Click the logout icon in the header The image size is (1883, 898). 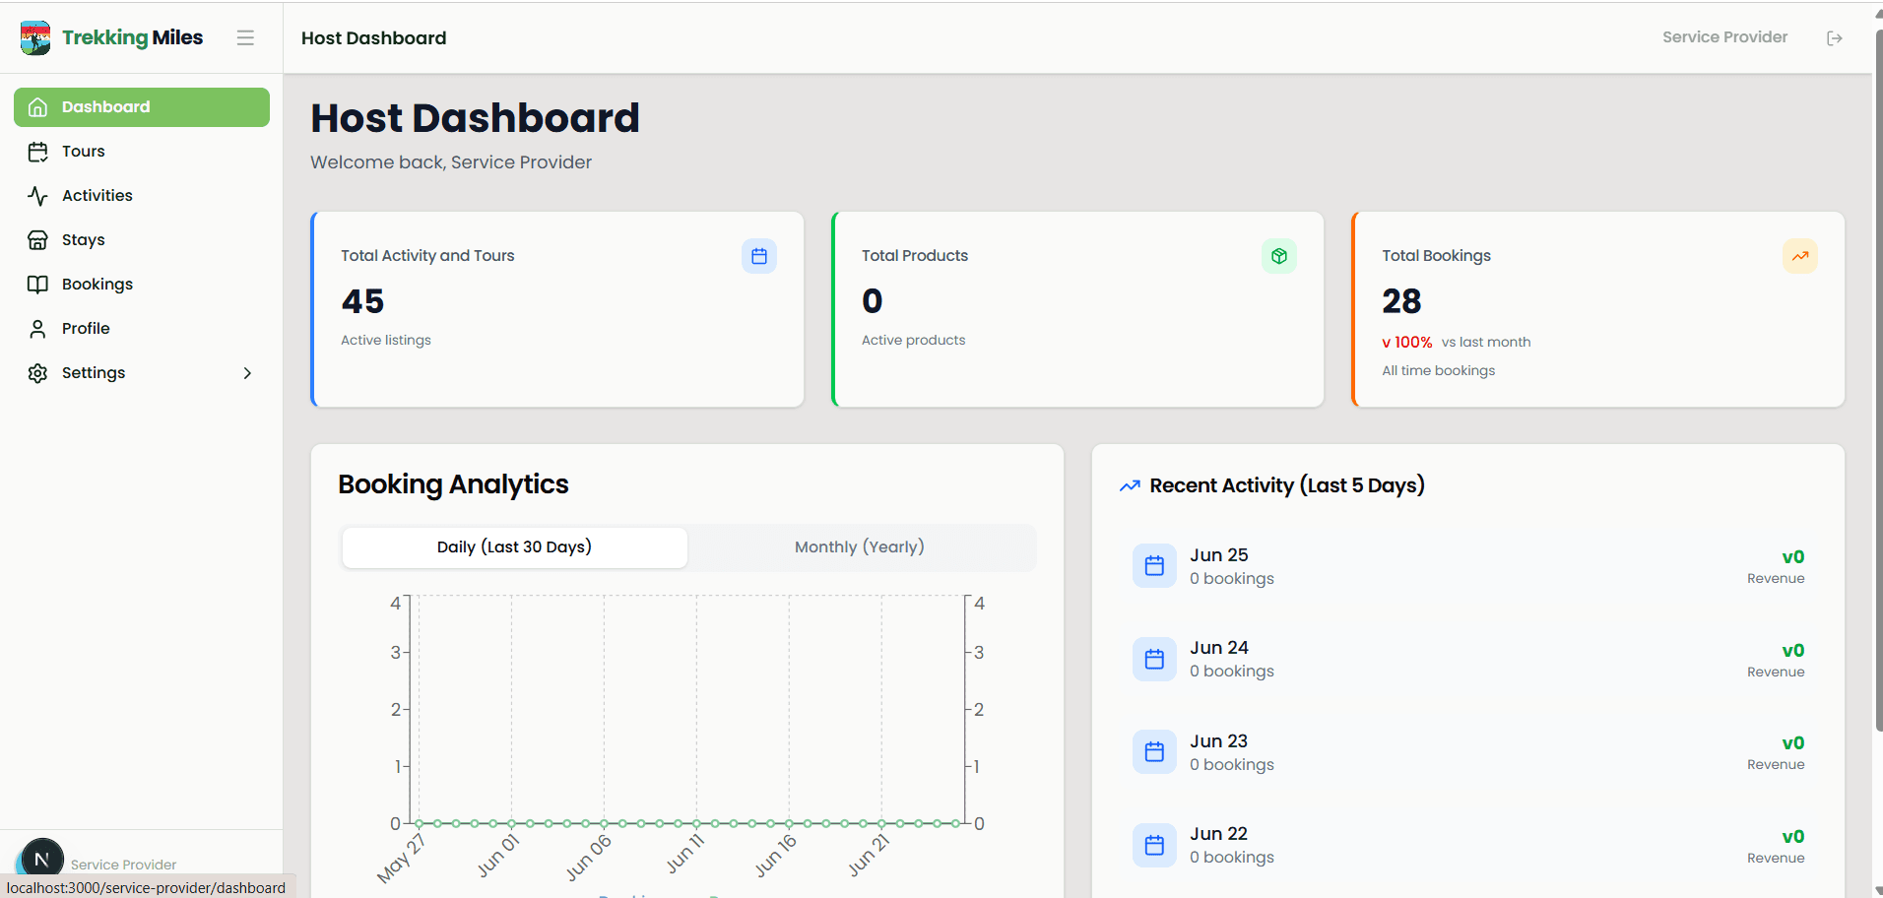[x=1835, y=37]
